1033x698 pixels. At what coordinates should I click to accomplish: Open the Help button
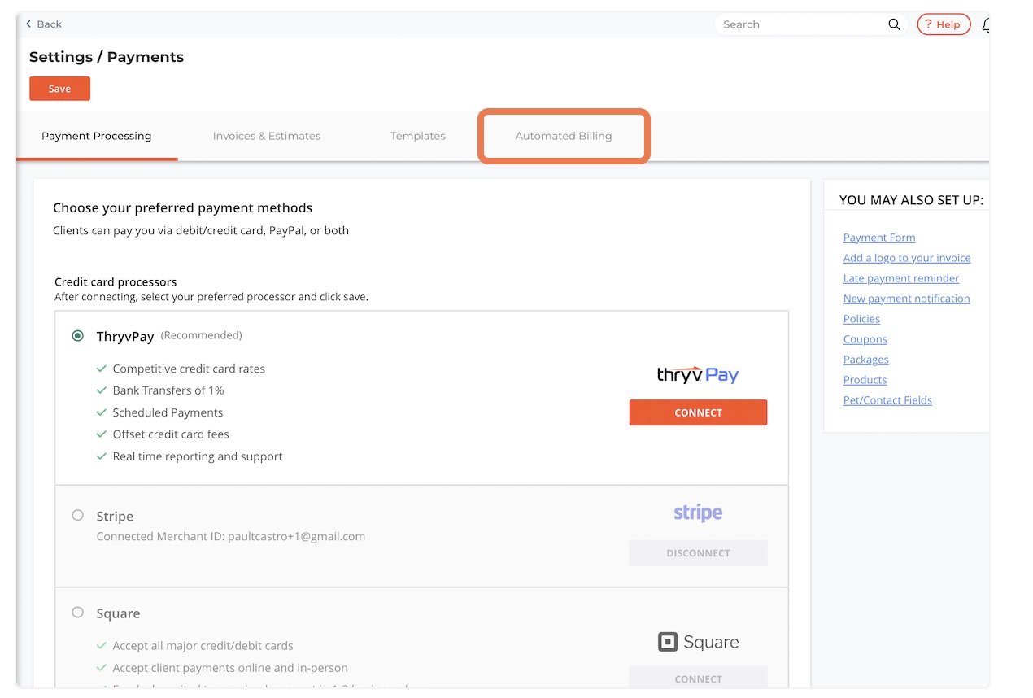coord(944,24)
